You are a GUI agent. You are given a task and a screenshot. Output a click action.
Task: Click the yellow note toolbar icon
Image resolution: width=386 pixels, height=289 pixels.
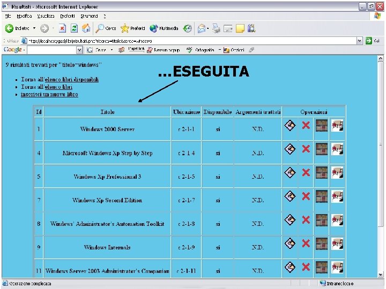(x=240, y=28)
